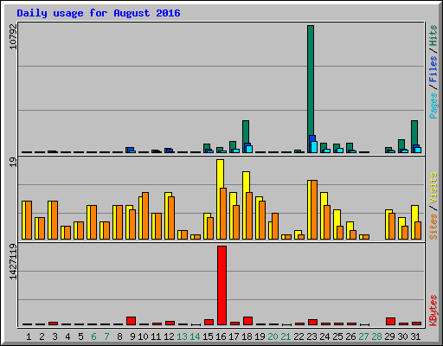The height and width of the screenshot is (346, 443).
Task: Click the day label '31' on x-axis
Action: pos(415,336)
